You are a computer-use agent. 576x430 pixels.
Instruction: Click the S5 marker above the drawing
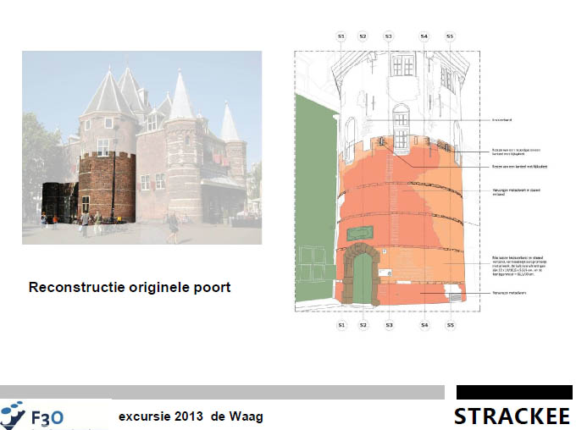point(450,36)
